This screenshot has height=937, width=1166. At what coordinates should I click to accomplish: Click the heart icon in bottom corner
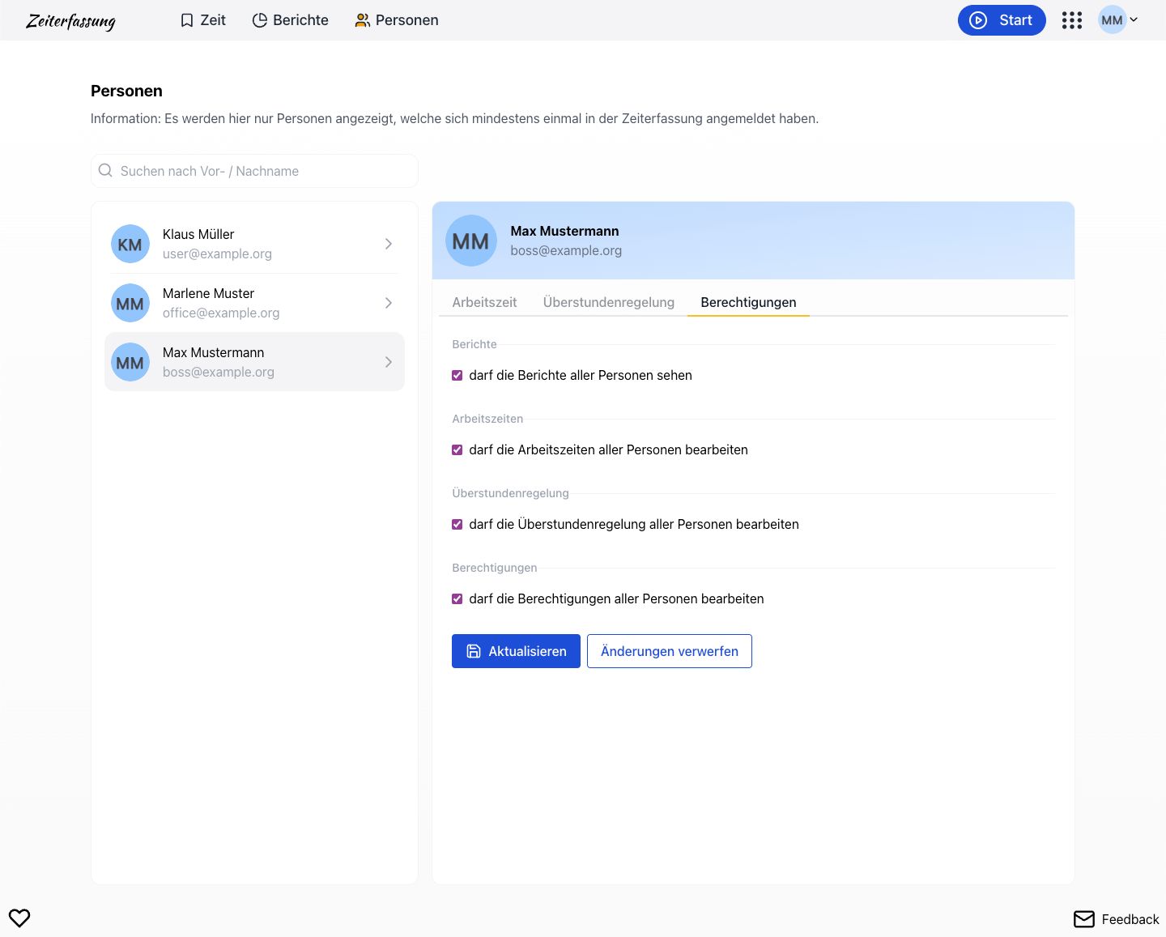click(x=19, y=918)
